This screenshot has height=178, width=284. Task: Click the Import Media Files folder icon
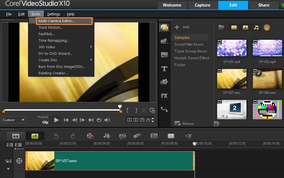coord(221,28)
